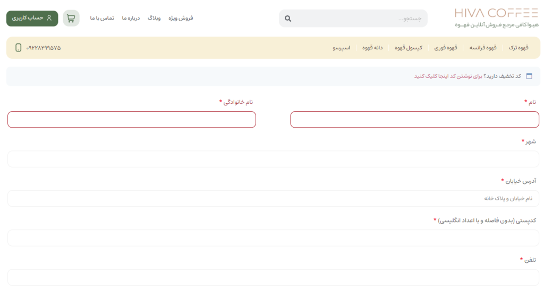Focus the نام first name field
544x292 pixels.
point(414,120)
